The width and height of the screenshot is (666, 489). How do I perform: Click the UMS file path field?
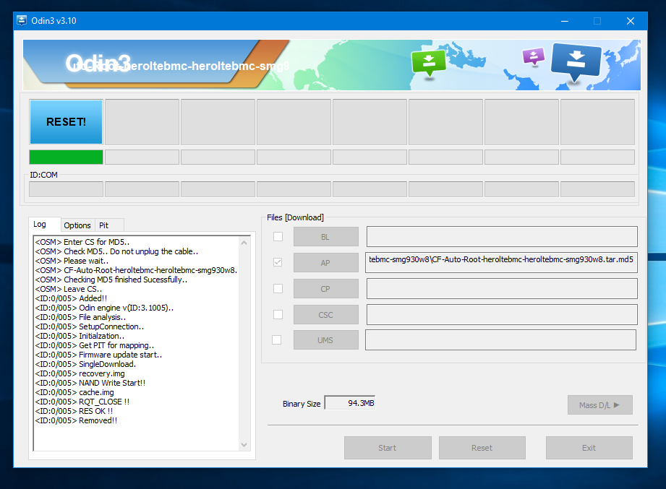click(x=501, y=340)
